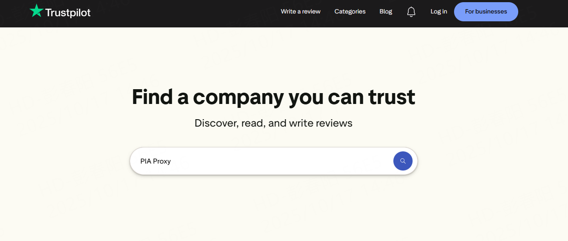The width and height of the screenshot is (568, 241).
Task: Click the word "trust" in the main heading
Action: pyautogui.click(x=392, y=97)
